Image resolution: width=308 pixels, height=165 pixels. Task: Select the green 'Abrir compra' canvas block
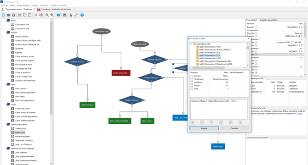point(87,105)
